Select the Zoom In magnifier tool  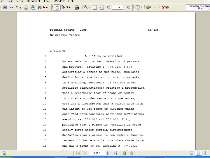pos(86,7)
